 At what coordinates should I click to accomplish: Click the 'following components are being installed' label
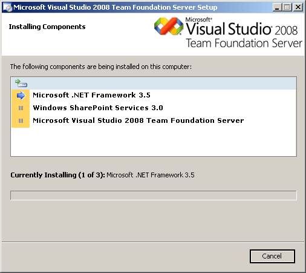click(101, 67)
